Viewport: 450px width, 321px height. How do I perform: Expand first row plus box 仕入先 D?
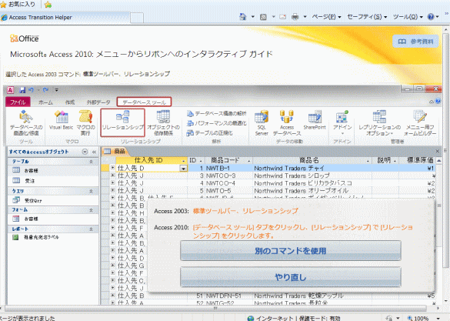pyautogui.click(x=112, y=168)
